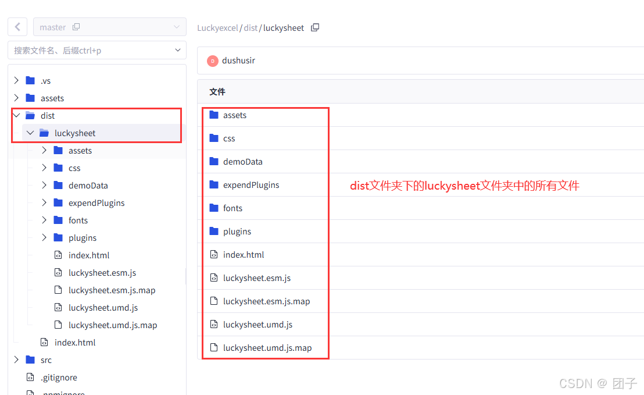The height and width of the screenshot is (395, 644).
Task: Click the back arrow button
Action: 17,27
